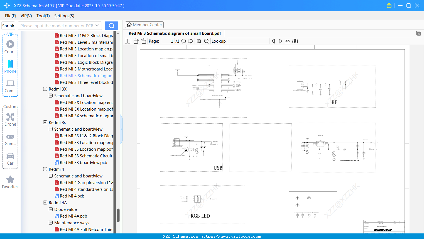Rotate the page clockwise
Screen dimensions: 424x239
tap(143, 41)
